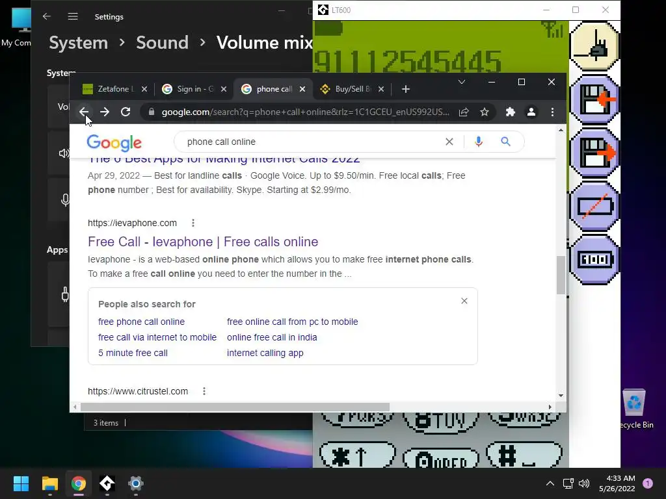Viewport: 666px width, 499px height.
Task: Open Windows Start menu
Action: [x=21, y=483]
